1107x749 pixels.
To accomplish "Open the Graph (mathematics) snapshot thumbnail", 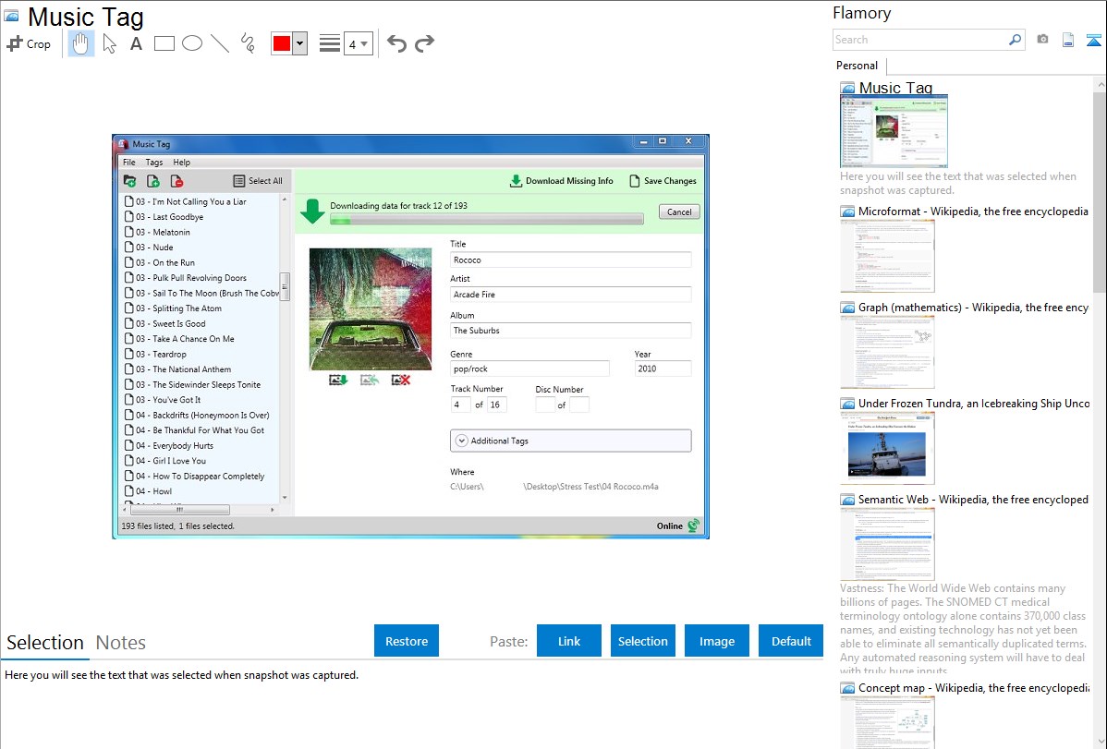I will tap(887, 352).
